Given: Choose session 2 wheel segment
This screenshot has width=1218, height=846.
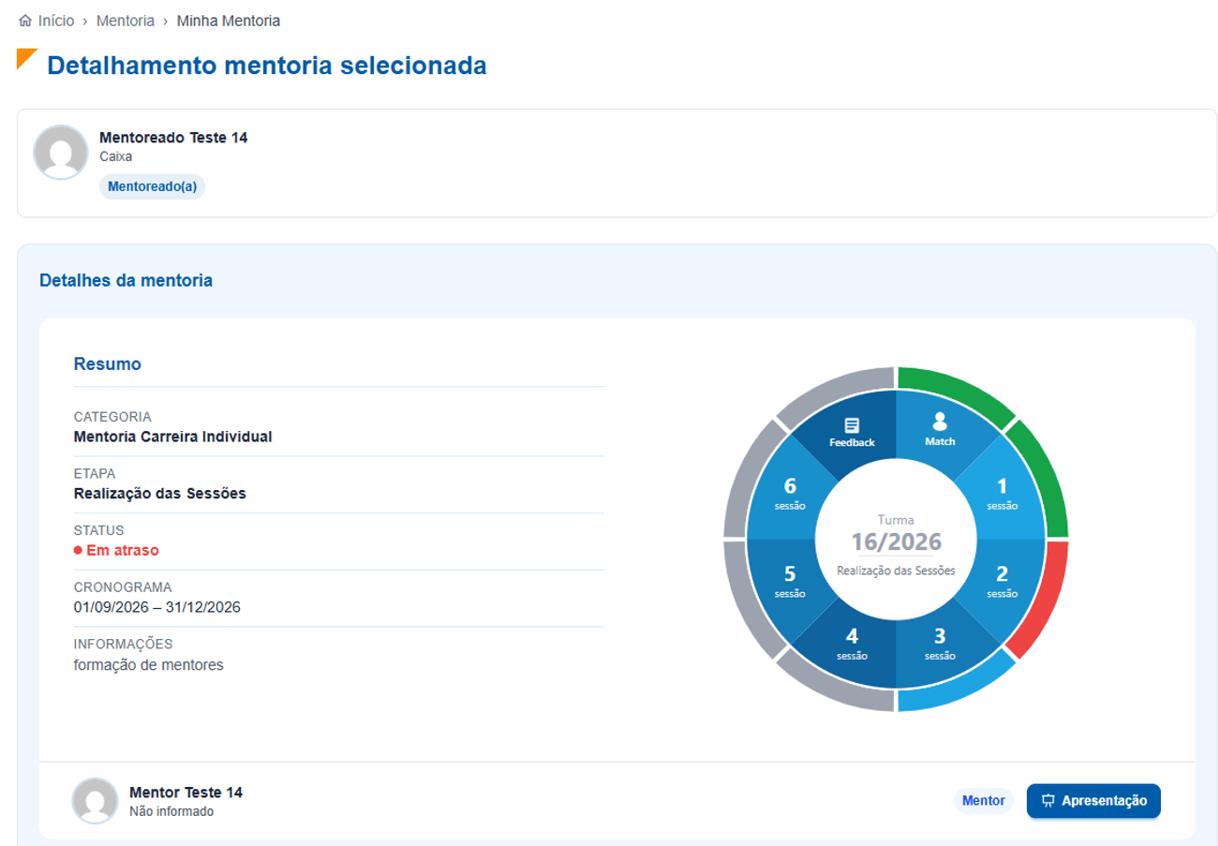Looking at the screenshot, I should (x=1002, y=582).
